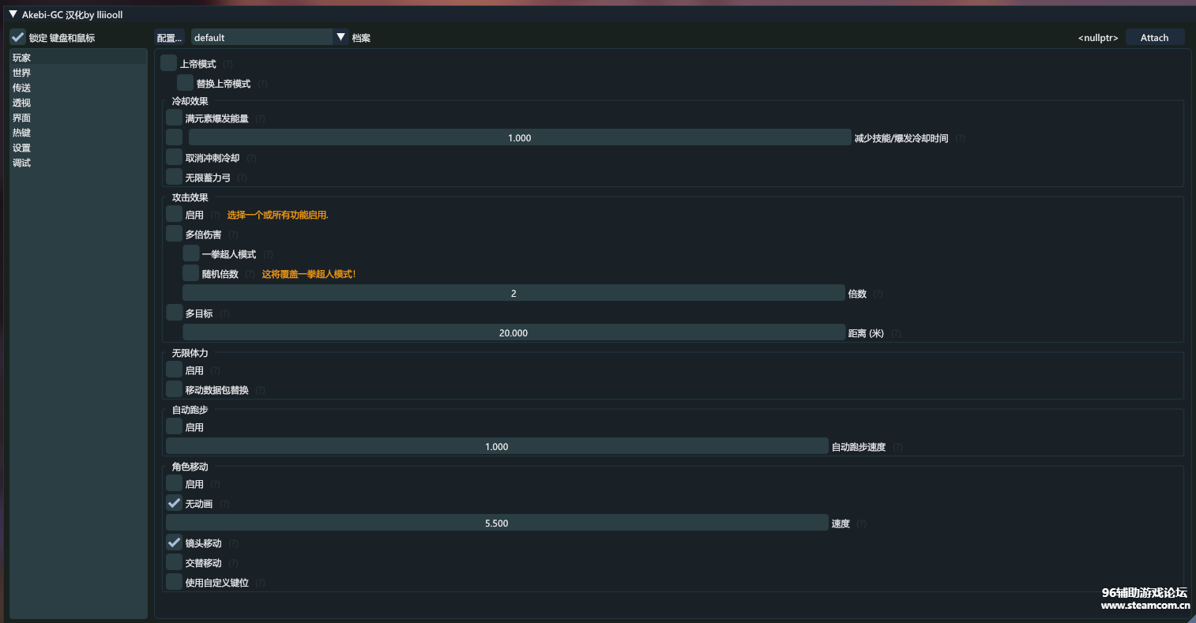
Task: Enable 上帝模式 checkbox
Action: point(168,63)
